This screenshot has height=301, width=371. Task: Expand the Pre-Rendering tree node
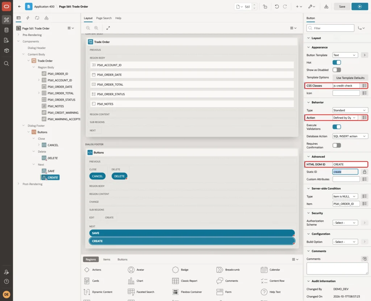click(x=18, y=35)
